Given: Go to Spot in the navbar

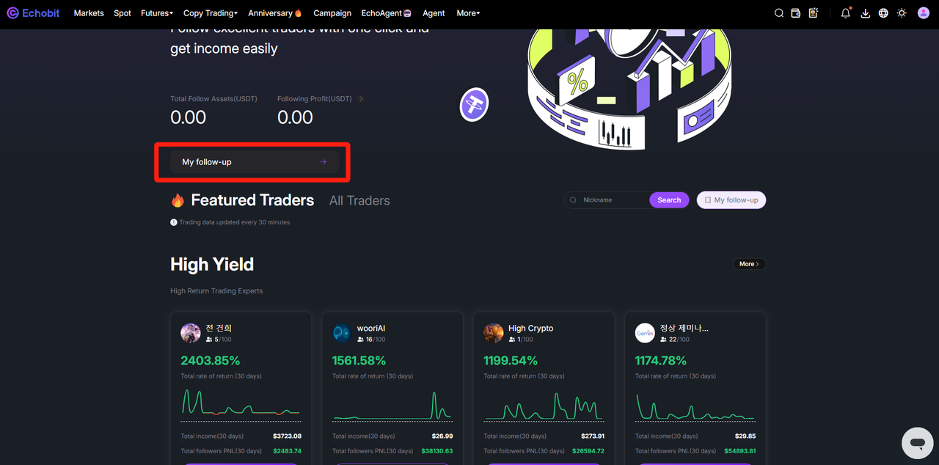Looking at the screenshot, I should [x=123, y=13].
